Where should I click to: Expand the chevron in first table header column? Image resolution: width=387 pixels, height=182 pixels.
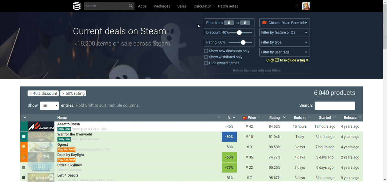click(x=25, y=117)
